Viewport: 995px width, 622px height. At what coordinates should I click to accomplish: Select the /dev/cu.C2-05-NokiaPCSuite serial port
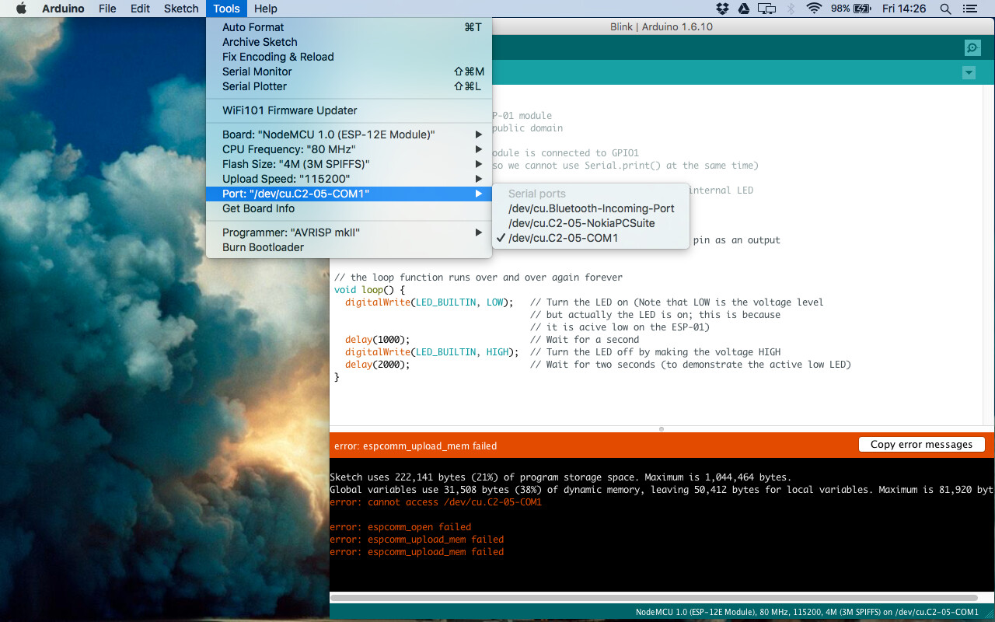pos(588,222)
